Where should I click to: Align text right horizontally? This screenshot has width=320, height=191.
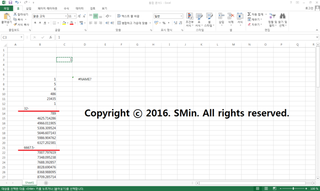tap(100, 23)
